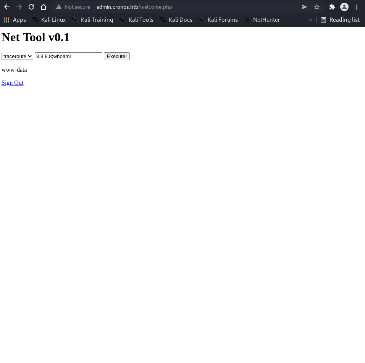Open the Kali Tools bookmark
The width and height of the screenshot is (365, 363).
pyautogui.click(x=136, y=20)
